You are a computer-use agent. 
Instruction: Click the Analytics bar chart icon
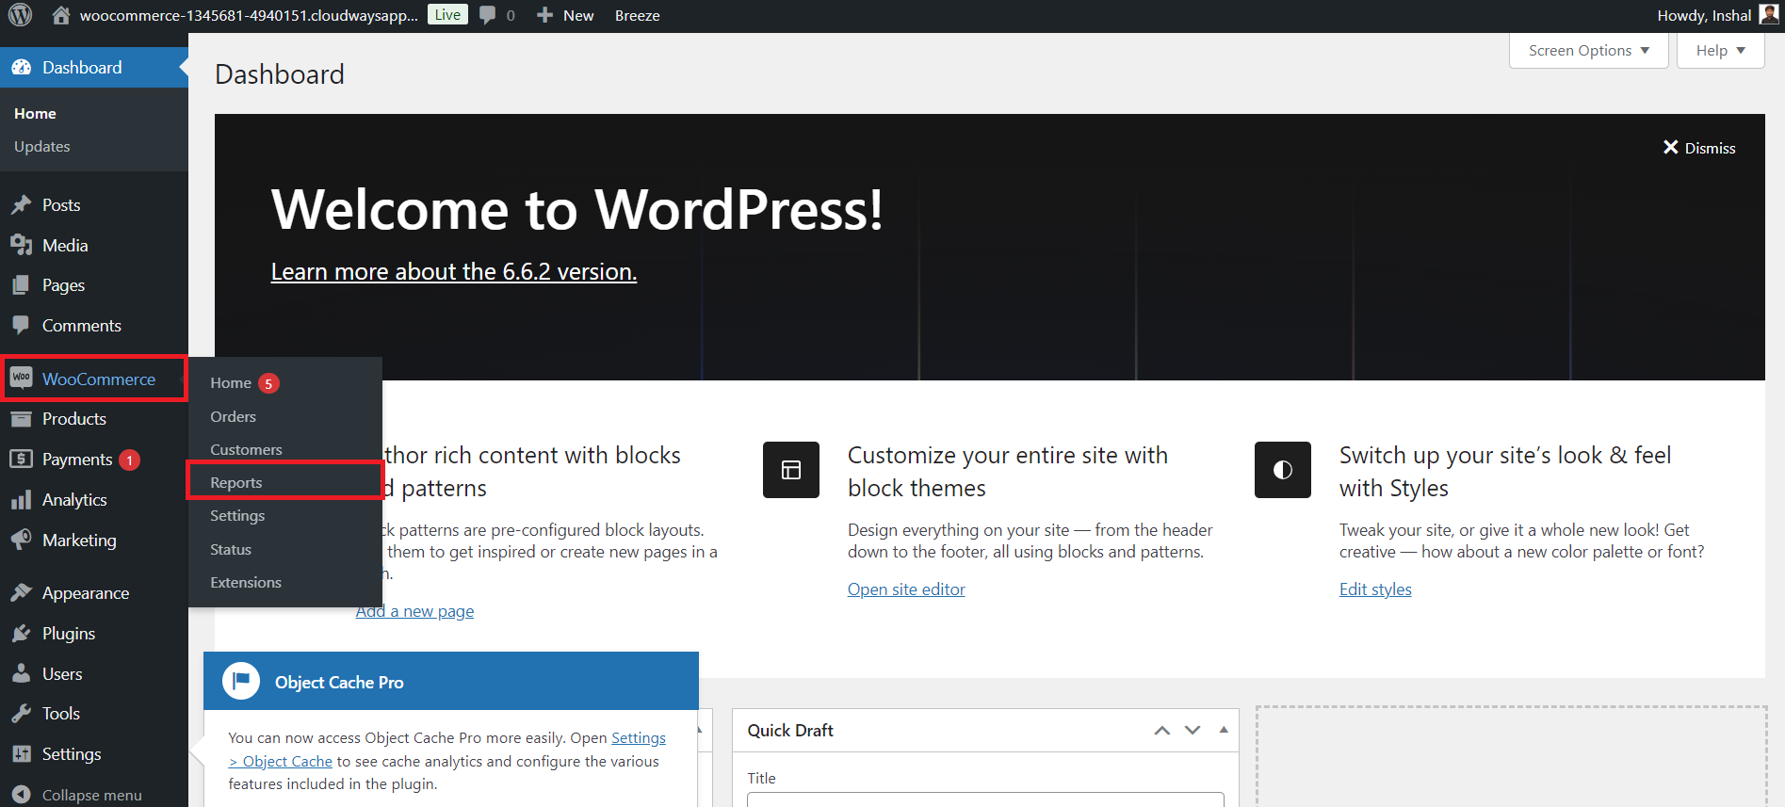[x=21, y=500]
